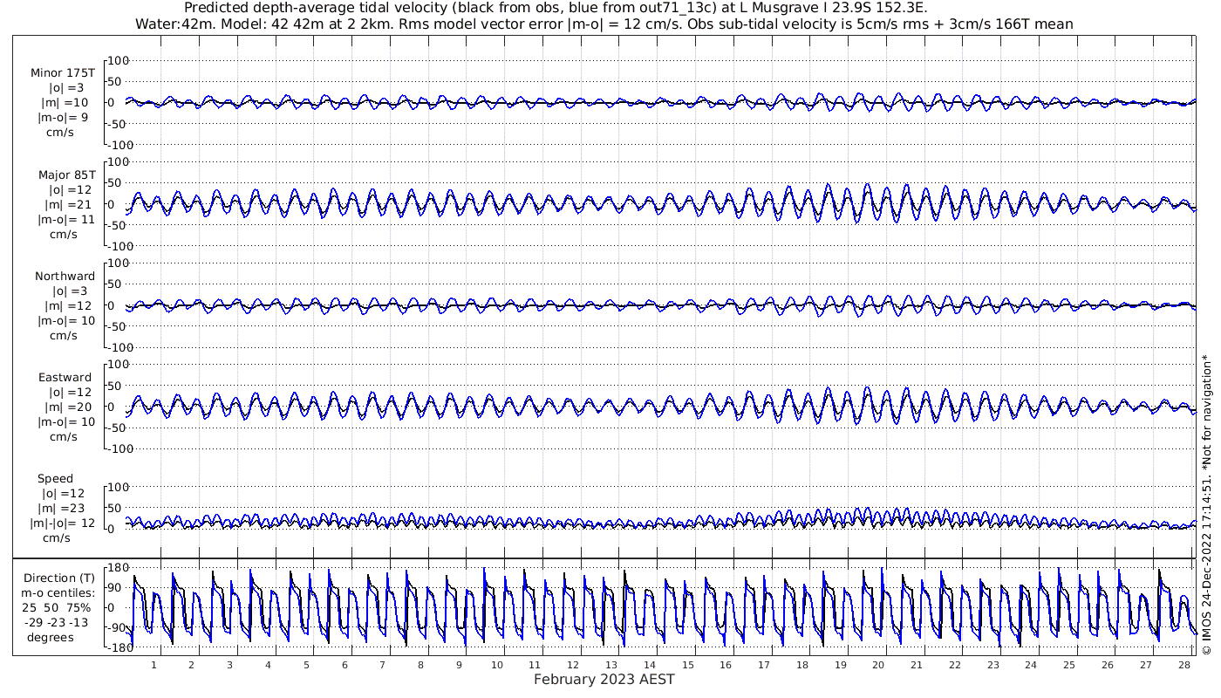This screenshot has width=1221, height=698.
Task: Click day tick label '10' on time axis
Action: pos(497,666)
